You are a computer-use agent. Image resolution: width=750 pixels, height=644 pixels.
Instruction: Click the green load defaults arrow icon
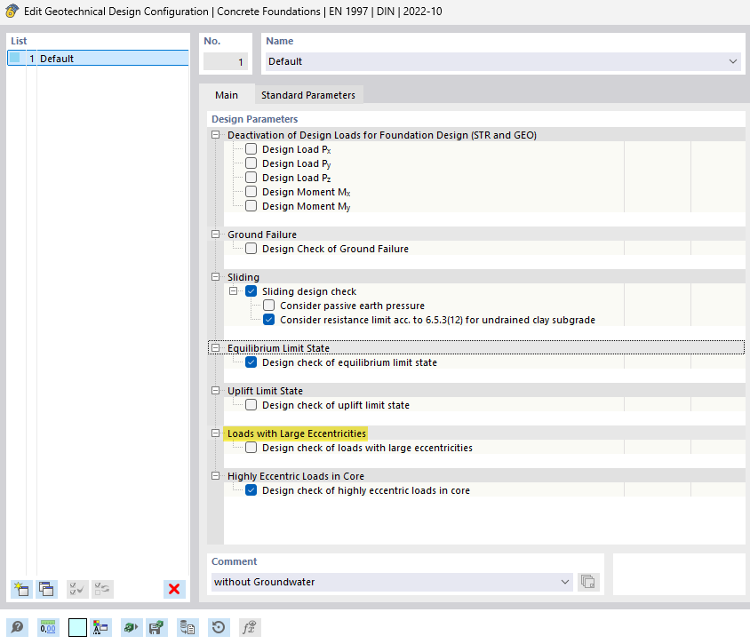(131, 627)
